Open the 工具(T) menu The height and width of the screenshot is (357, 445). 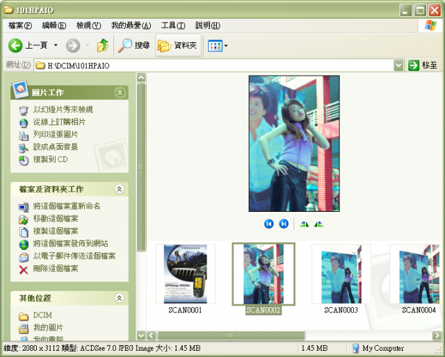pos(173,26)
